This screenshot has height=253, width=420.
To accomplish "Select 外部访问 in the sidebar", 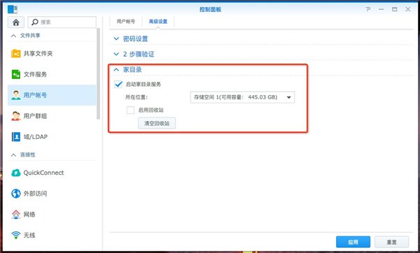I will (52, 194).
